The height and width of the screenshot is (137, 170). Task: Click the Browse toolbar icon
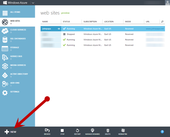(47, 131)
